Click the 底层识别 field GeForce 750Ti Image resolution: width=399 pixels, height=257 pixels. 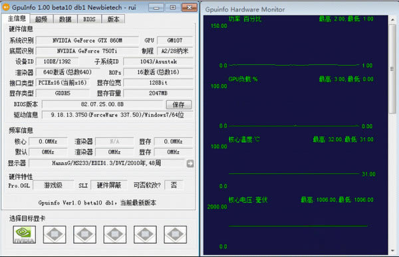(87, 51)
